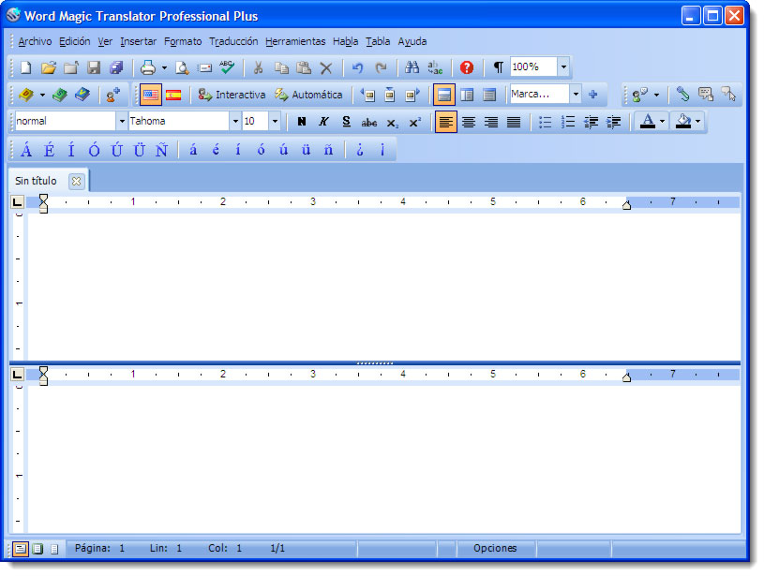
Task: Toggle underline S formatting
Action: point(347,122)
